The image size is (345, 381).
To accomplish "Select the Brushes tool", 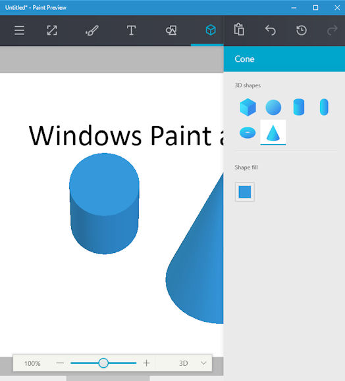I will [x=92, y=30].
